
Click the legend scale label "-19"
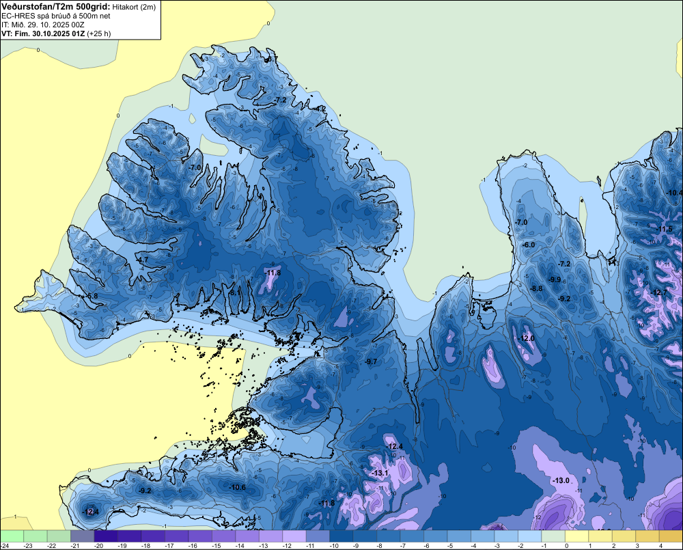(122, 546)
